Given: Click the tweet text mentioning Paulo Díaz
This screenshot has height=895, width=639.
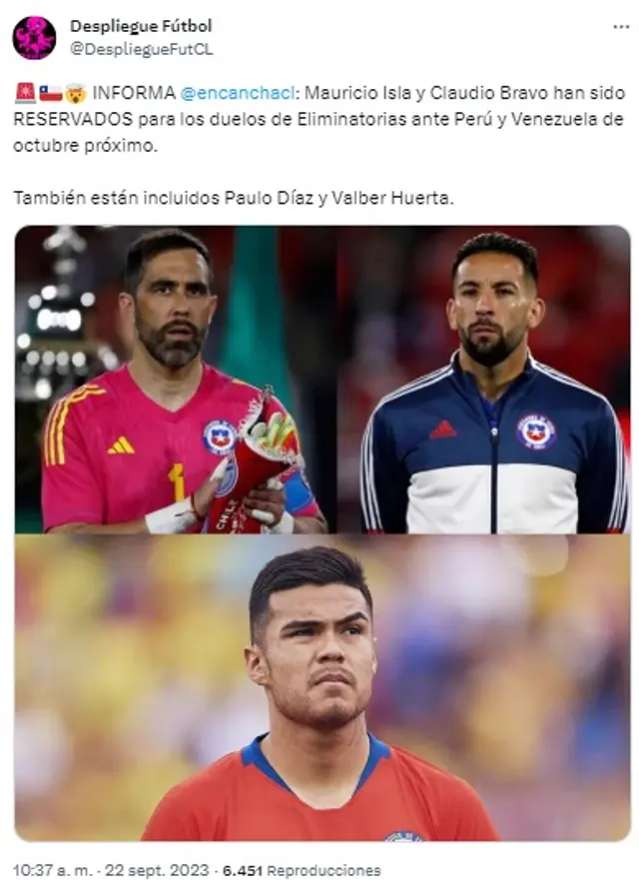Looking at the screenshot, I should pyautogui.click(x=234, y=198).
